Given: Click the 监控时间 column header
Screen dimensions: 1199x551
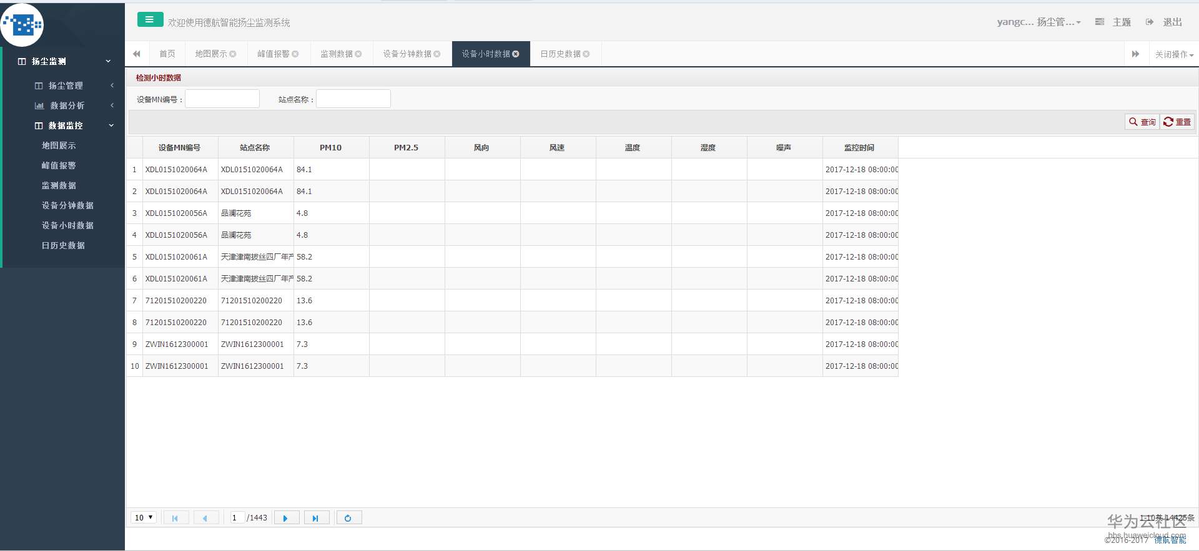Looking at the screenshot, I should click(x=860, y=148).
